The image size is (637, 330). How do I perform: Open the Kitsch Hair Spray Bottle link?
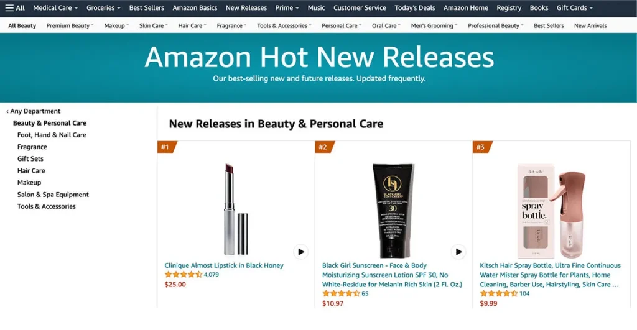[550, 275]
